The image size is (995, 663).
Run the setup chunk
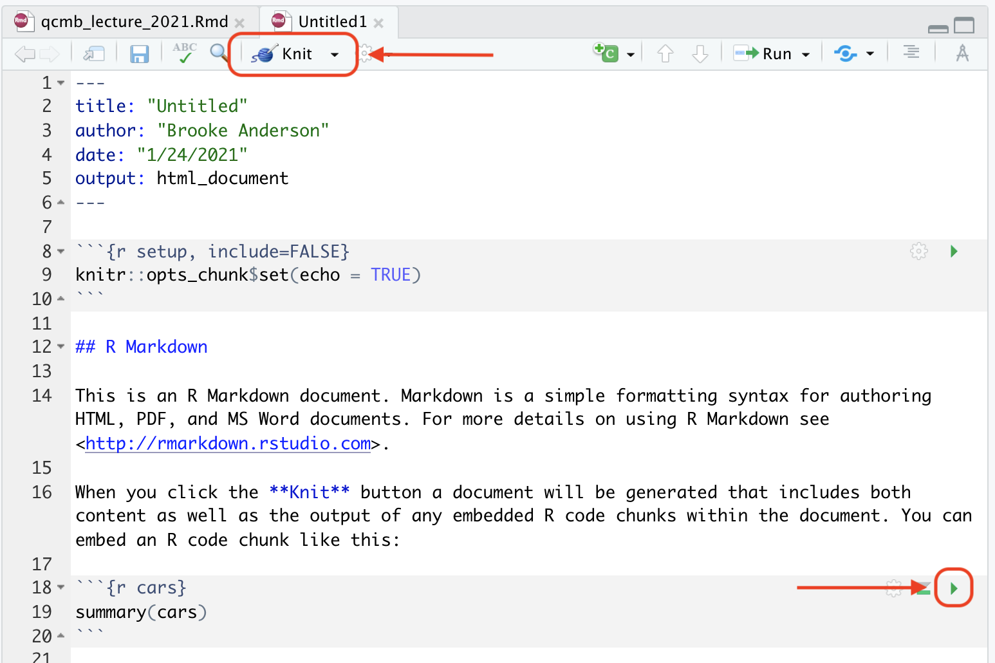tap(954, 251)
